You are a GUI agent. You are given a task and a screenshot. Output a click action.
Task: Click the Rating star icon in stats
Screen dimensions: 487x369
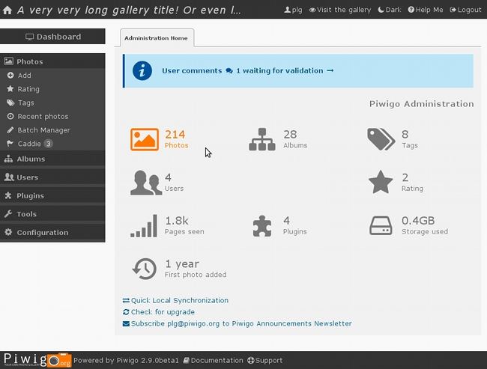click(x=381, y=182)
